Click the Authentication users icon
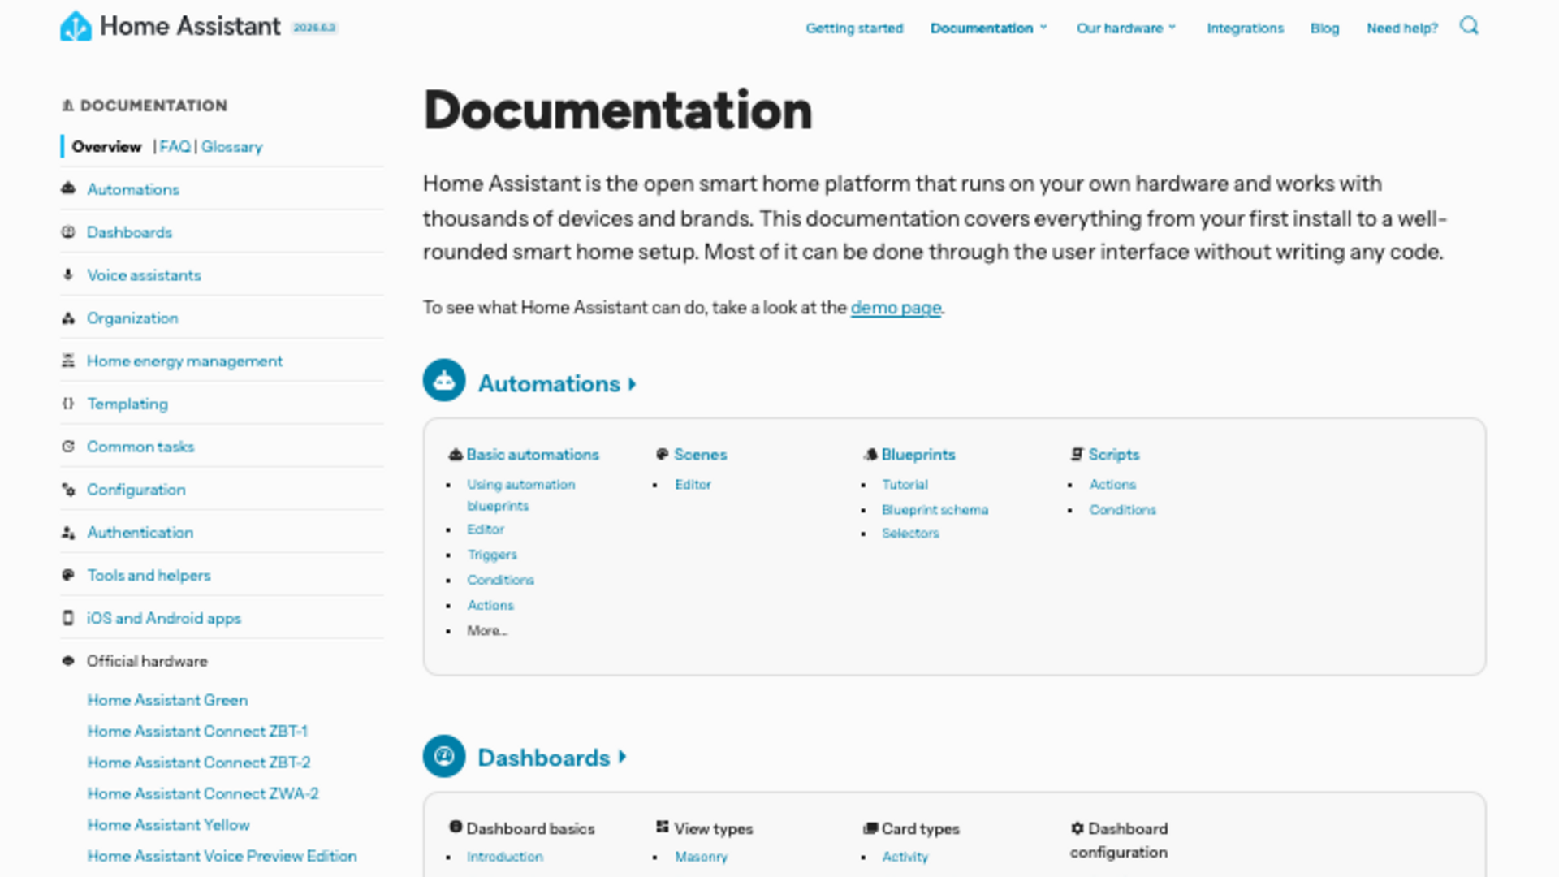This screenshot has width=1559, height=877. (x=68, y=532)
